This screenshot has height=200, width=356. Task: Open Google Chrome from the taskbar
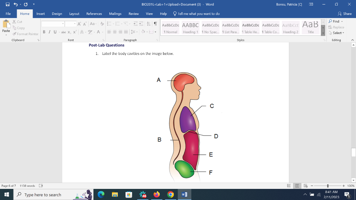click(x=170, y=194)
